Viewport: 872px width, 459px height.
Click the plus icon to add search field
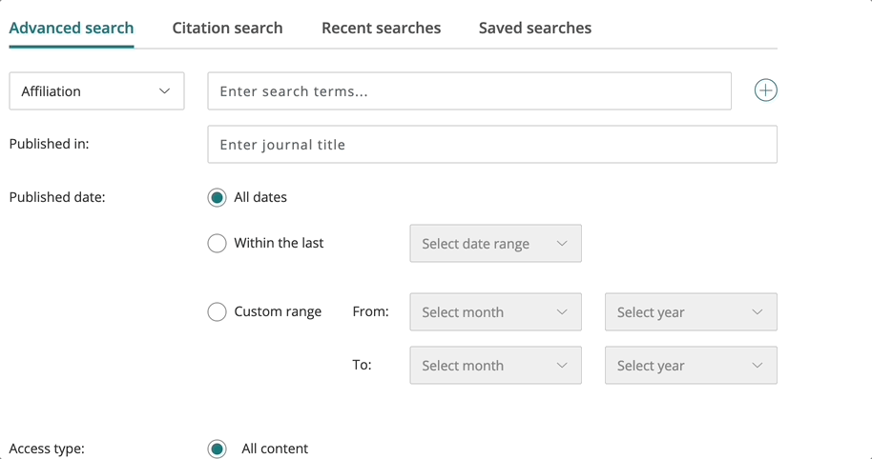click(765, 90)
